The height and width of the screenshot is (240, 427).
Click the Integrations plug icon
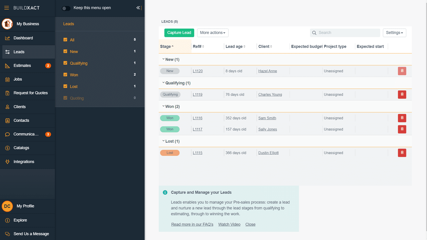click(7, 162)
